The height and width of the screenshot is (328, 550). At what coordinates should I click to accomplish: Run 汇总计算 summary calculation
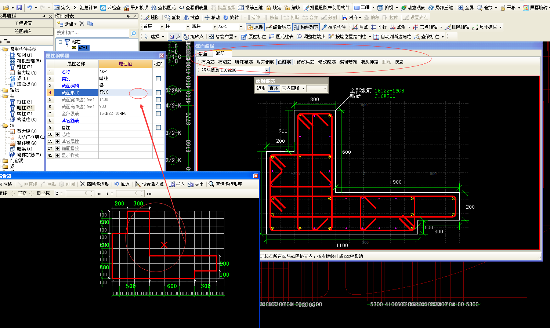pos(85,7)
